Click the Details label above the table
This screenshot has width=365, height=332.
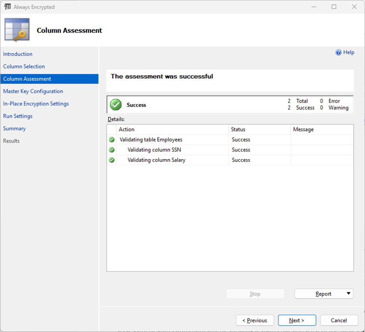click(116, 119)
